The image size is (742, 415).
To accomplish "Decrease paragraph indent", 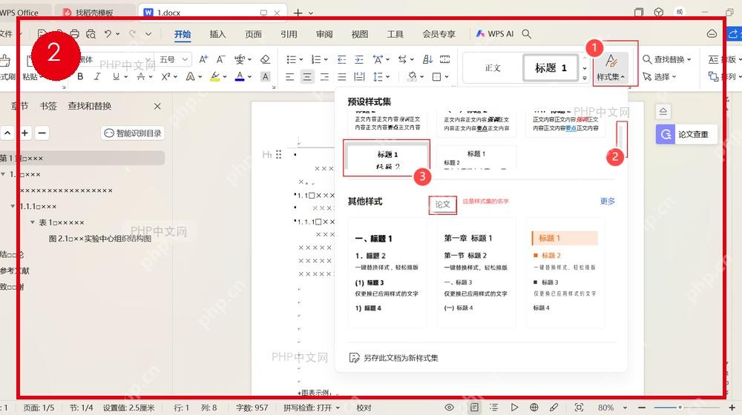I will 341,59.
